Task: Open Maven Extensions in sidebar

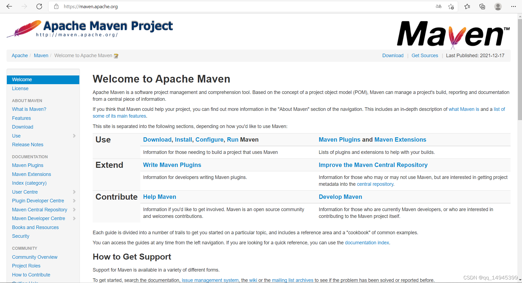Action: pyautogui.click(x=32, y=174)
